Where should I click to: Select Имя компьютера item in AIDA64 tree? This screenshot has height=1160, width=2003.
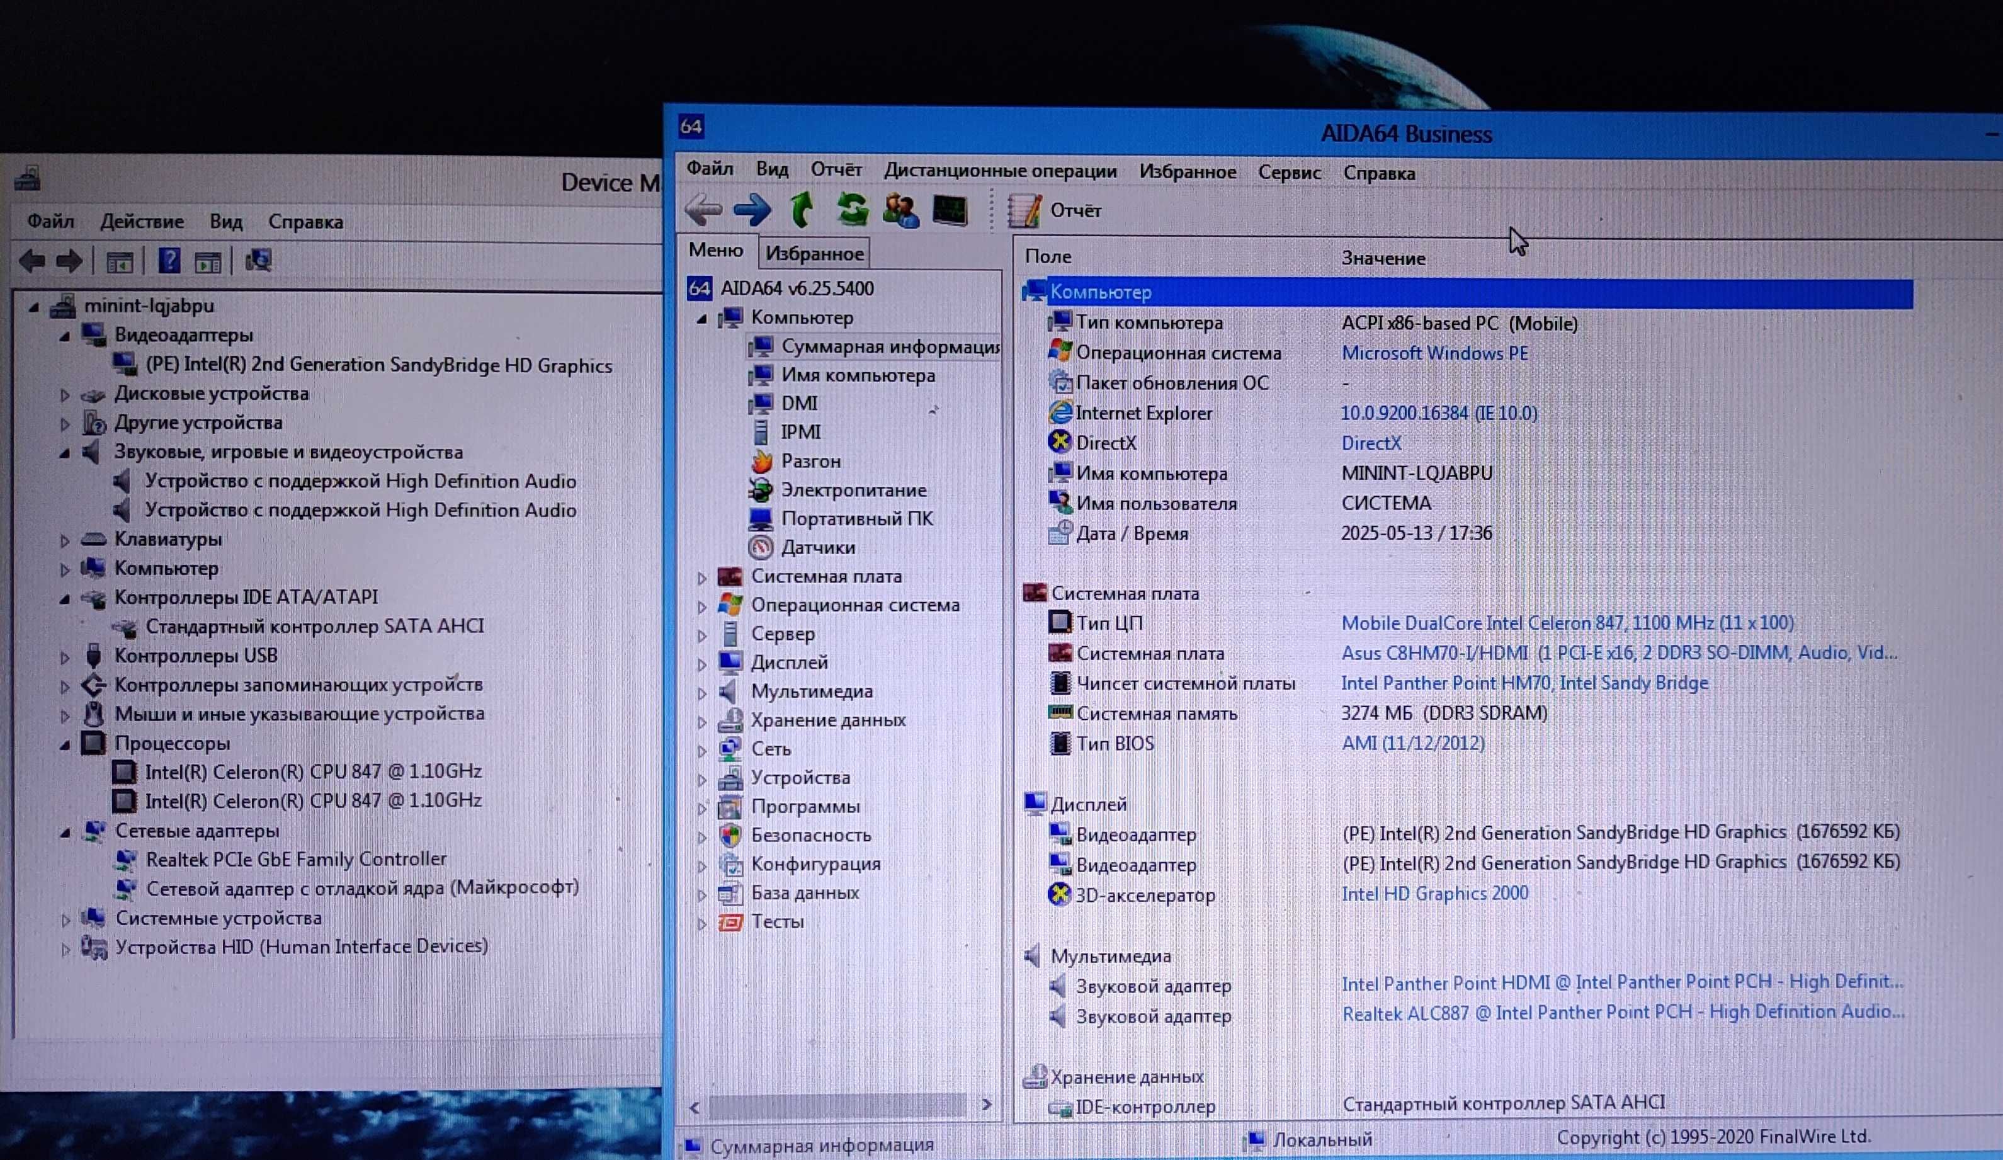858,375
